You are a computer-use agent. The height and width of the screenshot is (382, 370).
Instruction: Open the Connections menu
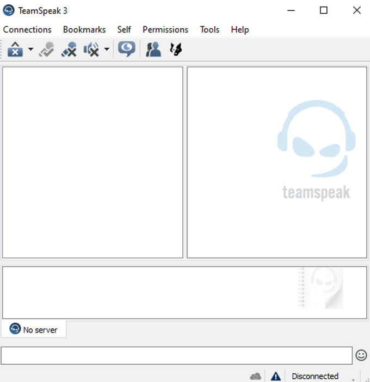point(27,30)
